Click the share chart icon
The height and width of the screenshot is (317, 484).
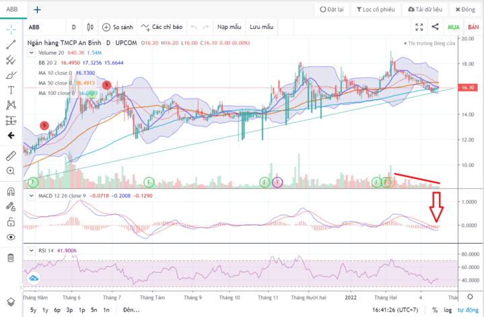click(x=435, y=27)
